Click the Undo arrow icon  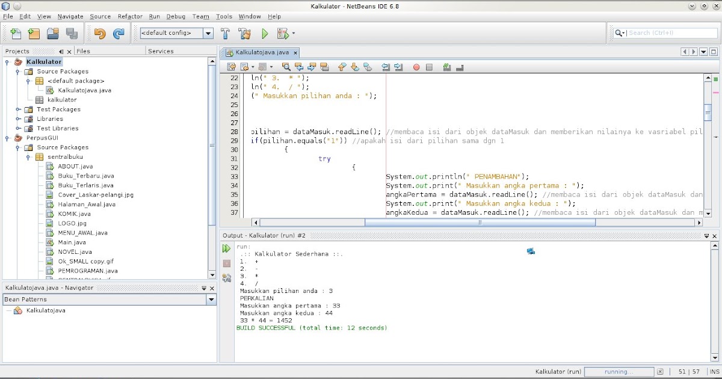100,34
